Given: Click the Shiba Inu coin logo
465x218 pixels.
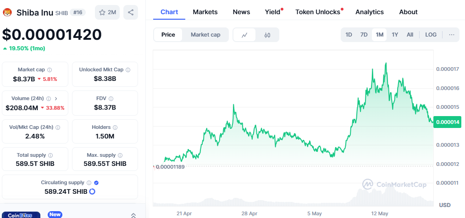Looking at the screenshot, I should (x=7, y=12).
